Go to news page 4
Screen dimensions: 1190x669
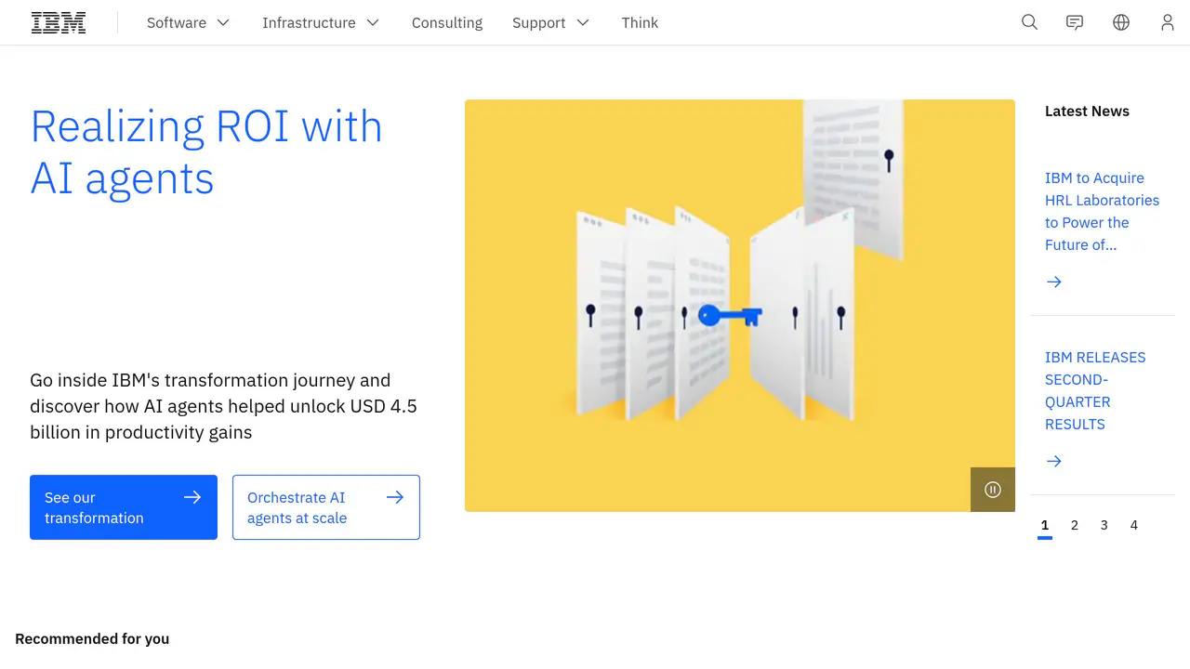coord(1134,525)
